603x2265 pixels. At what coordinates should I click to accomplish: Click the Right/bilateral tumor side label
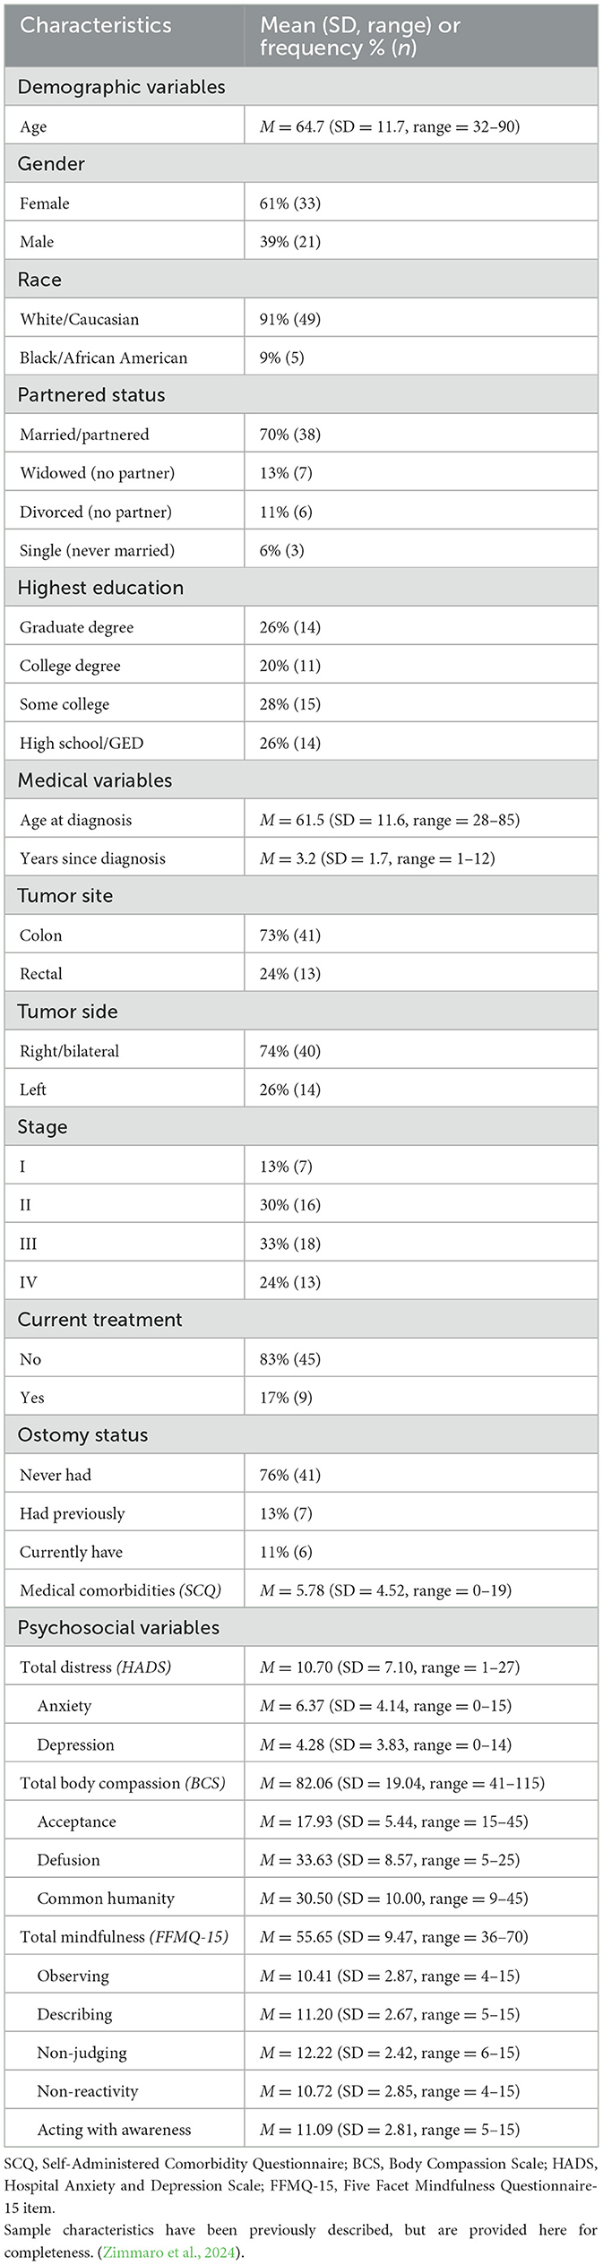click(x=69, y=1051)
